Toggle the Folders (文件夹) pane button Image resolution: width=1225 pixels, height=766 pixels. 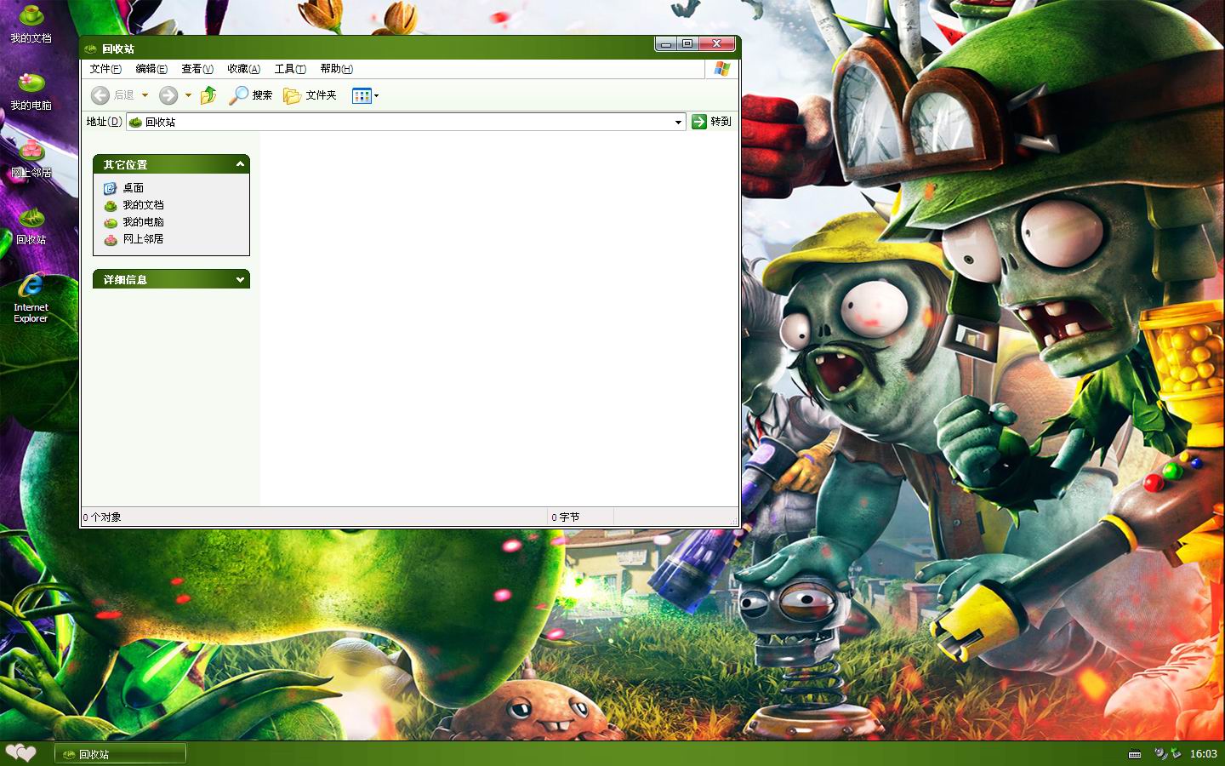pos(310,95)
